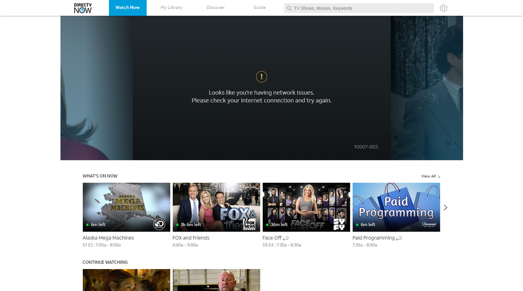Click the Discovery channel logo on Alaska Mega Machines
This screenshot has height=291, width=523.
[x=159, y=225]
